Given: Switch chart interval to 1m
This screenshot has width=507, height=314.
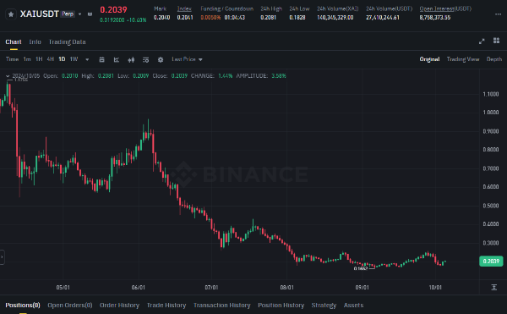Looking at the screenshot, I should (x=27, y=59).
